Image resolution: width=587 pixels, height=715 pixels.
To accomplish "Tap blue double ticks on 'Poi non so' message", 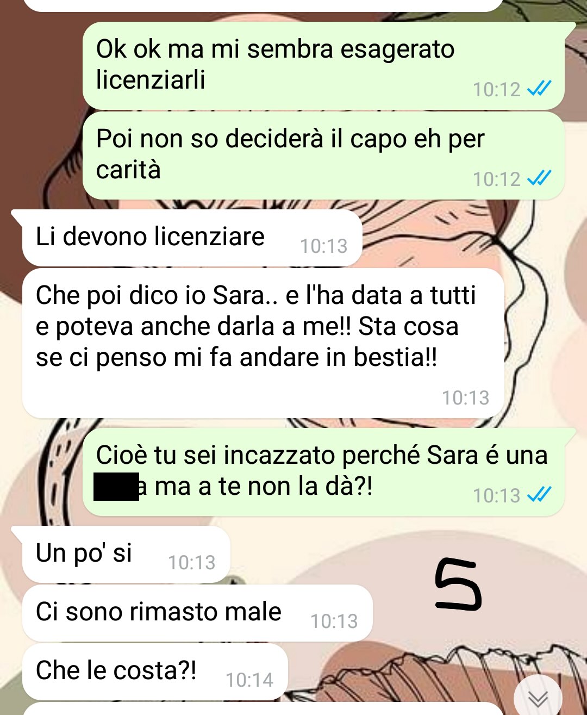I will (x=540, y=178).
